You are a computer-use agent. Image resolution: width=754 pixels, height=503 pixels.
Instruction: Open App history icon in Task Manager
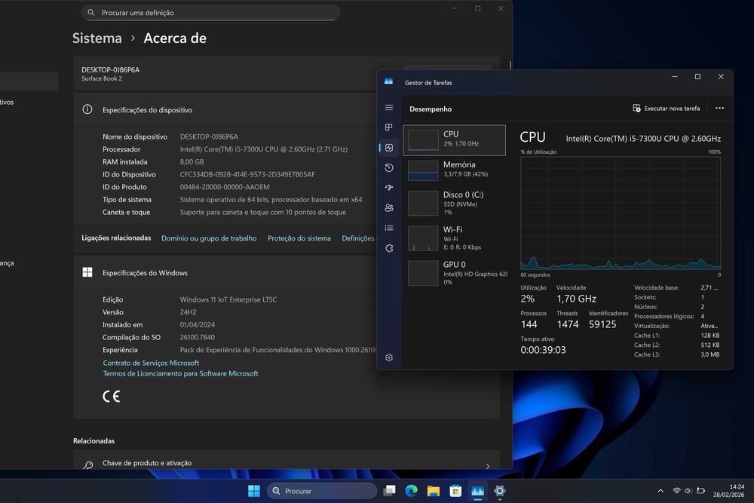coord(389,168)
